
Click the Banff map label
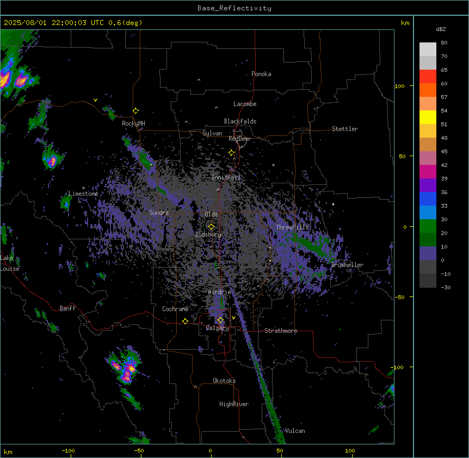[67, 308]
